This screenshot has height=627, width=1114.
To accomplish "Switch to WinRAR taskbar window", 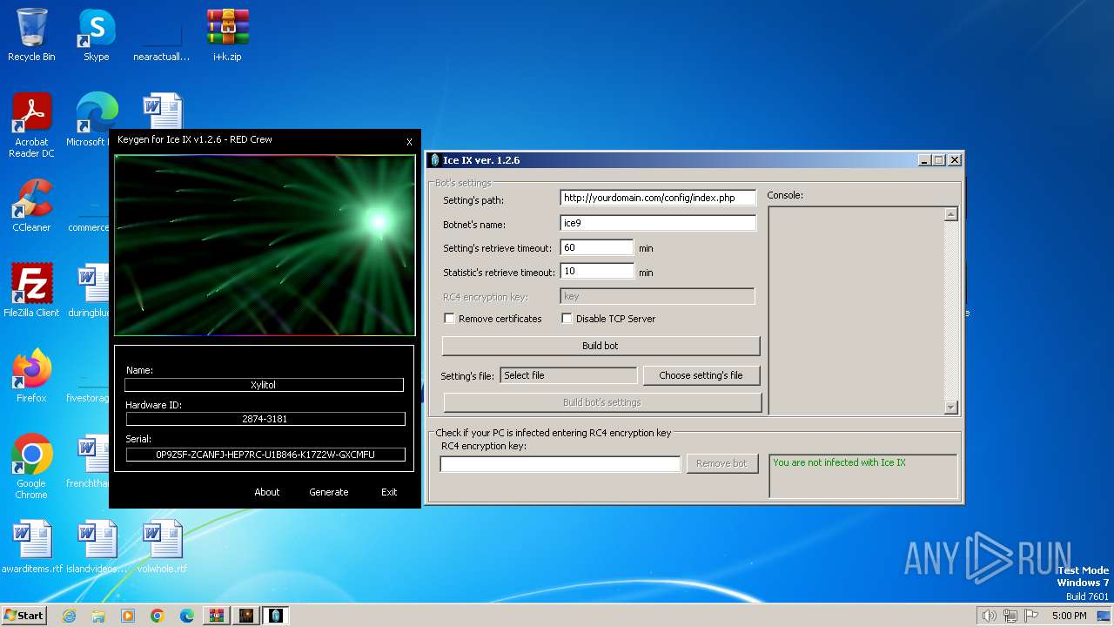I will [217, 616].
